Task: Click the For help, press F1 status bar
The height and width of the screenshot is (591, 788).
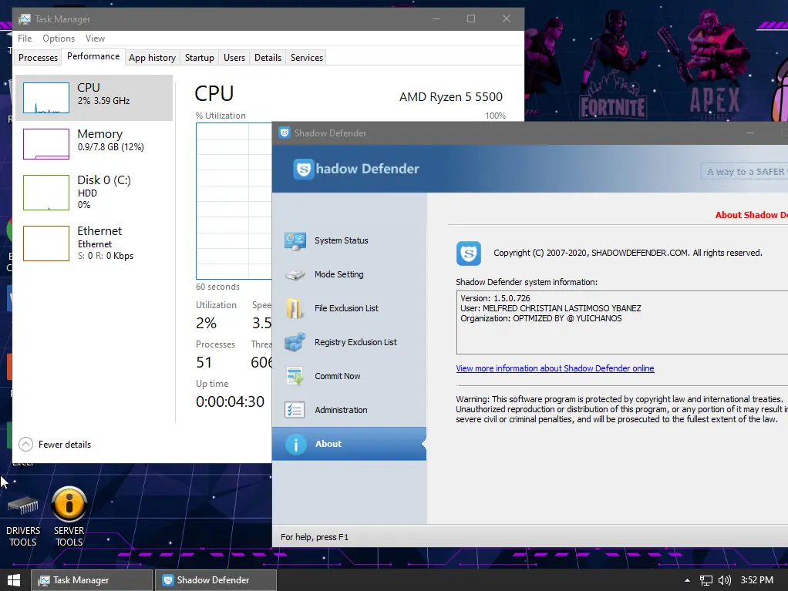Action: point(315,537)
